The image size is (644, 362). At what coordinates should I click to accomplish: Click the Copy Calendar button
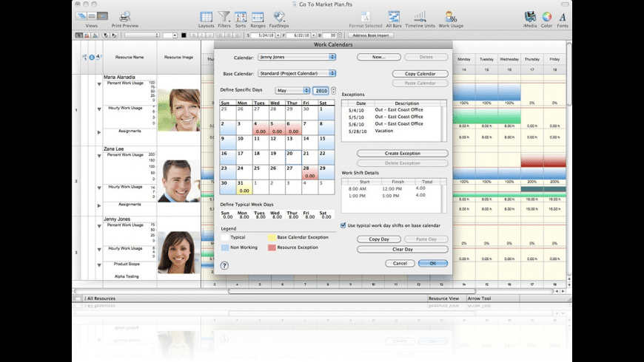point(420,74)
